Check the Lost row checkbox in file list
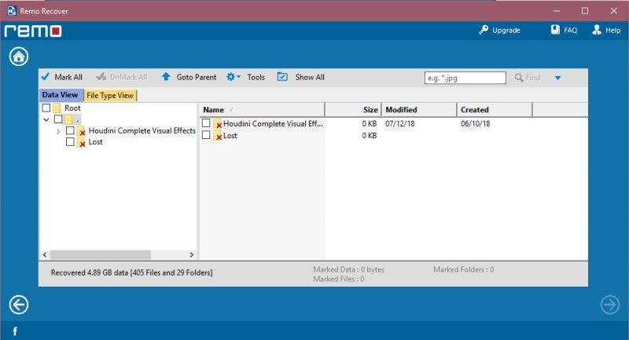 click(x=206, y=135)
